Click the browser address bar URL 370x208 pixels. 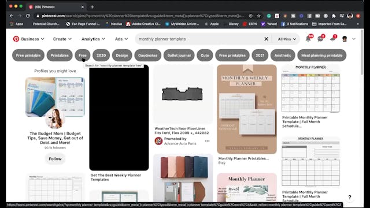pyautogui.click(x=143, y=16)
